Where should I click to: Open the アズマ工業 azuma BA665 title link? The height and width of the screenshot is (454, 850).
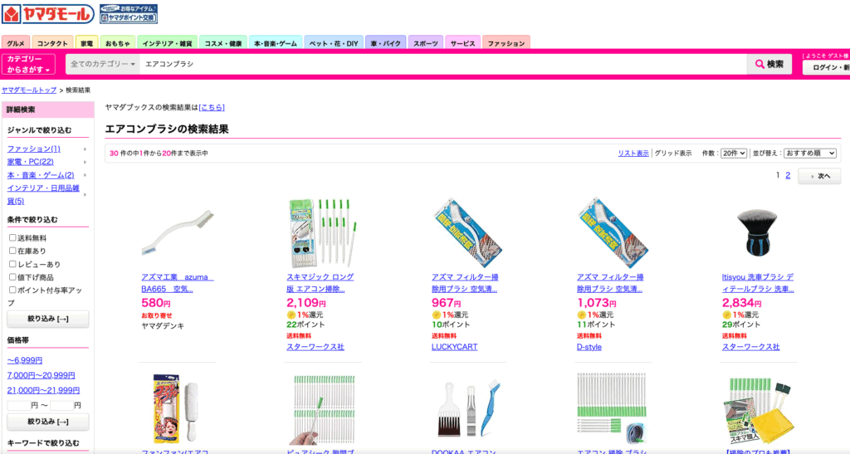click(178, 283)
